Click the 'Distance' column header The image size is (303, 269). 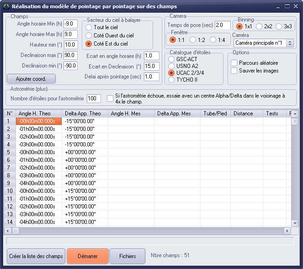[246, 114]
